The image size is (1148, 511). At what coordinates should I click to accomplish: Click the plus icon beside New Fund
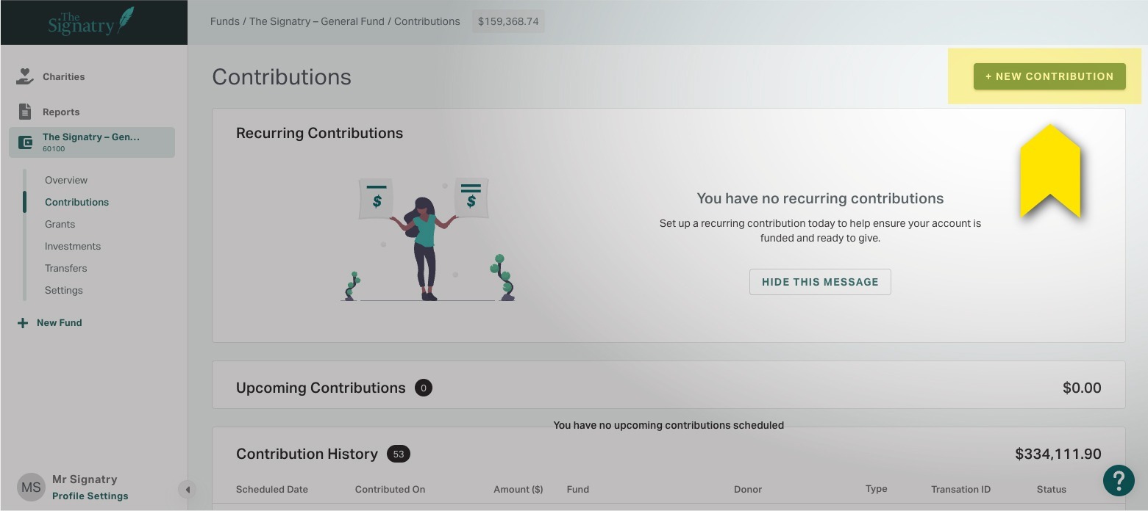(23, 323)
